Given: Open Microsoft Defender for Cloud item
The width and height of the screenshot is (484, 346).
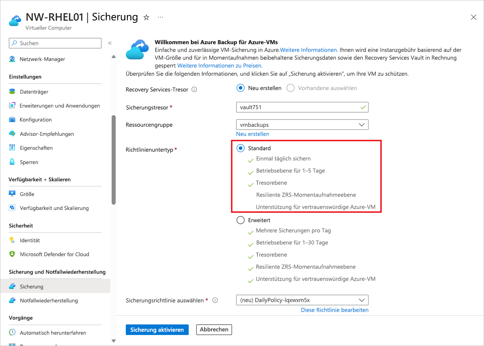Looking at the screenshot, I should 55,254.
